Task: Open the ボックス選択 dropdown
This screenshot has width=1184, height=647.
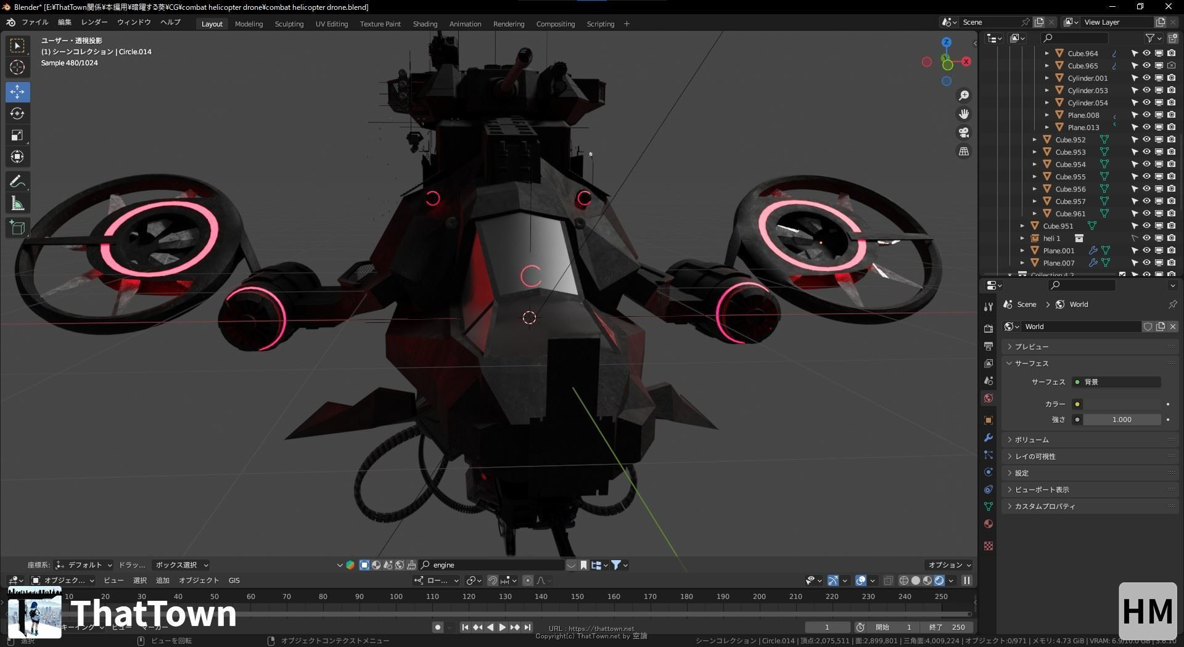Action: click(x=181, y=565)
